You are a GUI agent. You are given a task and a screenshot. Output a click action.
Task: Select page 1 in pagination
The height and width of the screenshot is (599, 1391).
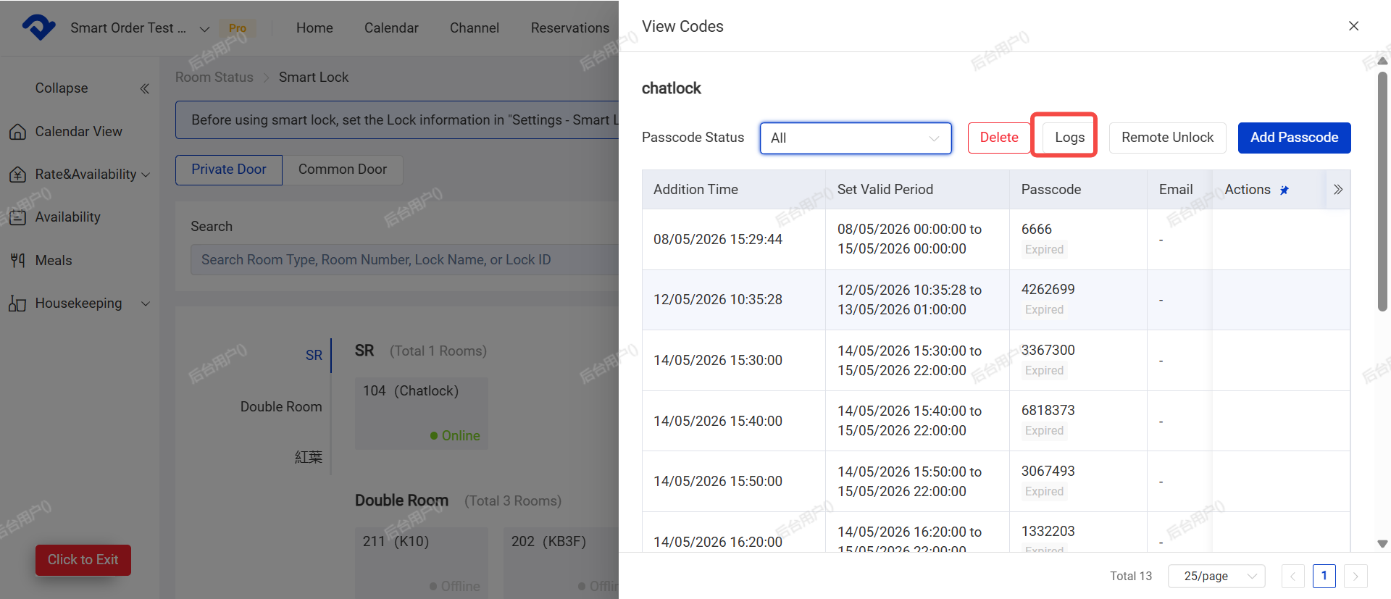1324,577
